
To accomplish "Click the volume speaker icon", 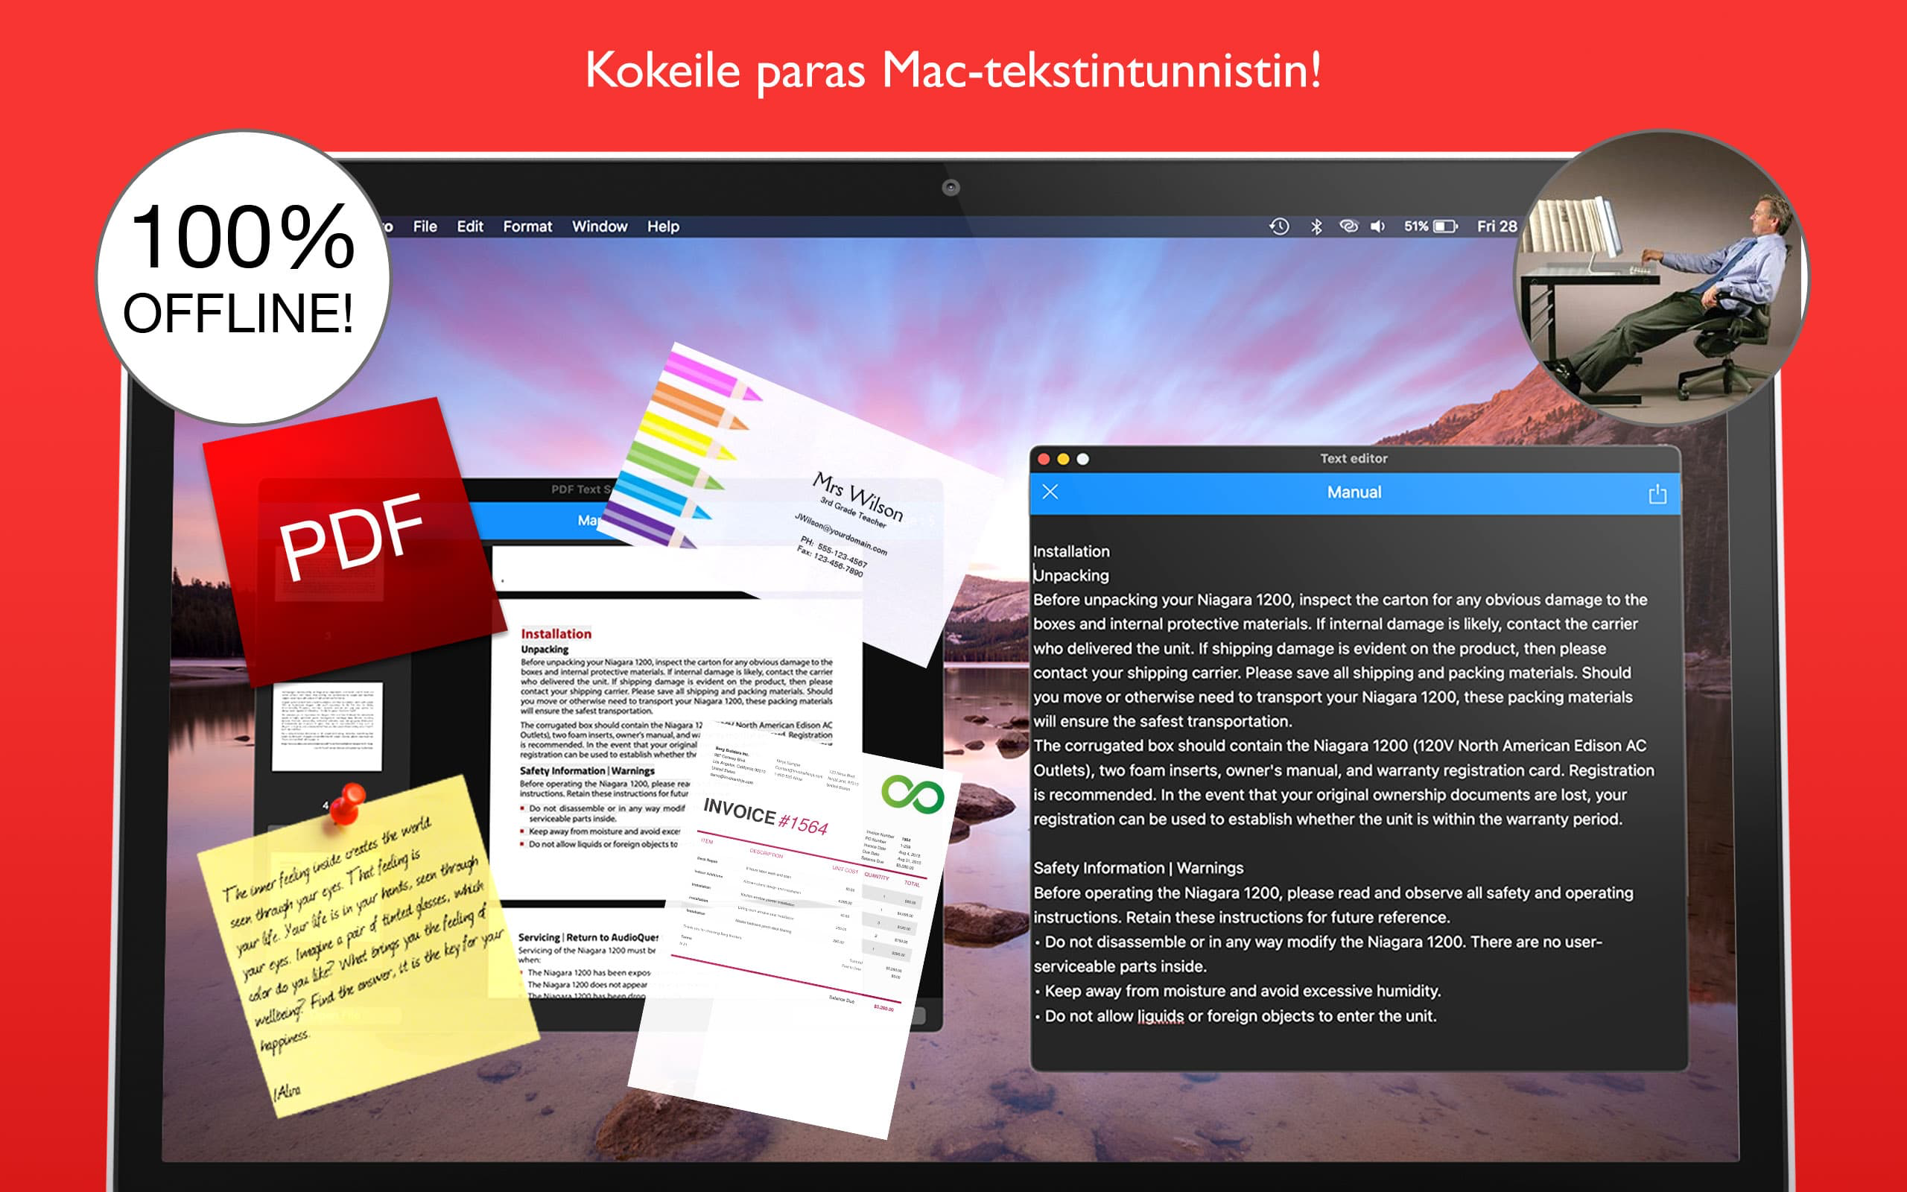I will [1377, 226].
